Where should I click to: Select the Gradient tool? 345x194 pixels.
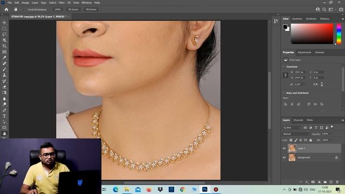point(4,93)
